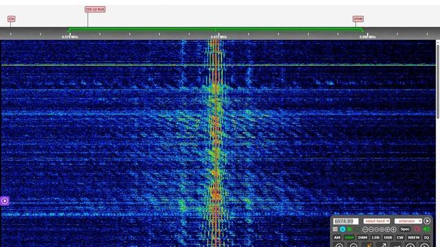Click the OTHR station label
Viewport: 440px width, 247px height.
(358, 19)
